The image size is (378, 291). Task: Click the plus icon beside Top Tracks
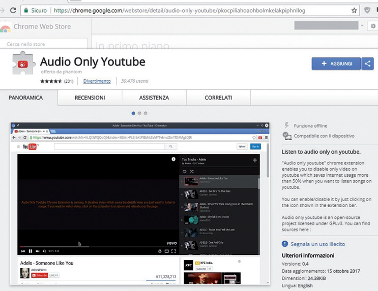tap(254, 160)
